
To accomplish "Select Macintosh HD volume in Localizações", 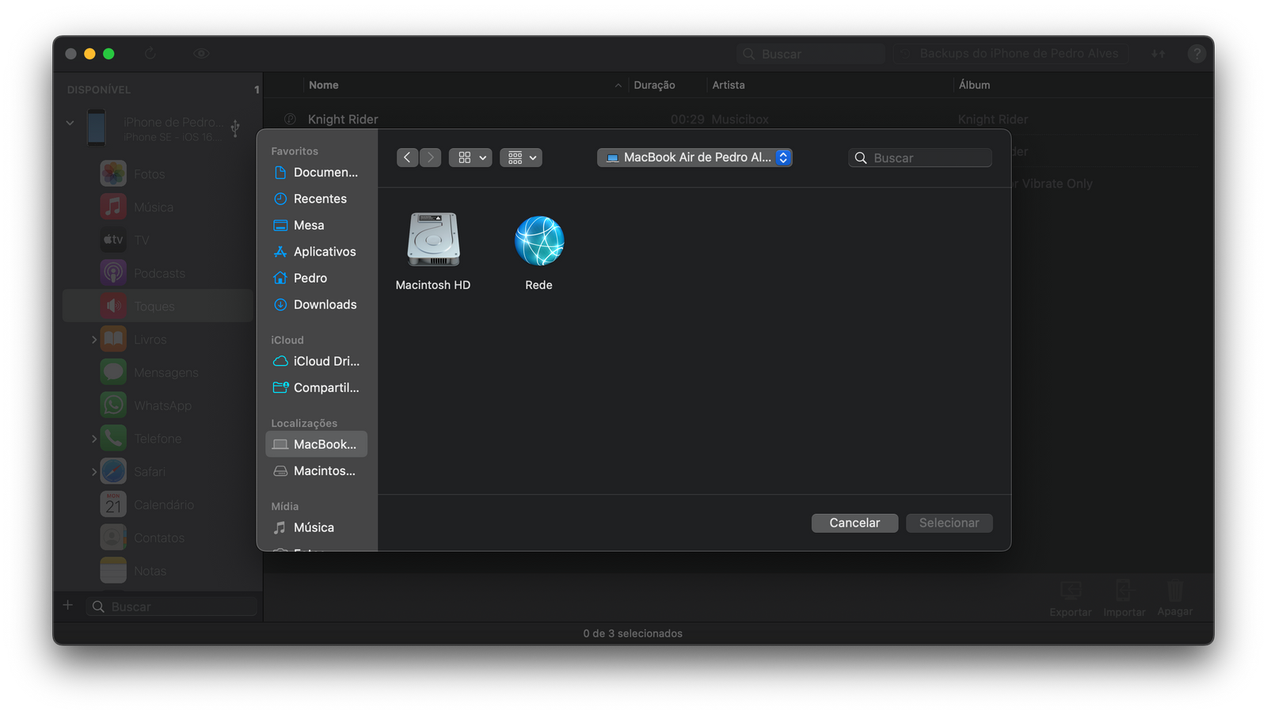I will tap(324, 471).
